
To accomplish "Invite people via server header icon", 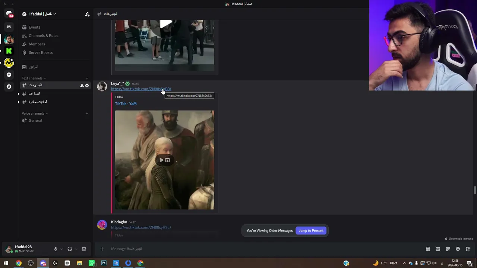I will coord(87,14).
